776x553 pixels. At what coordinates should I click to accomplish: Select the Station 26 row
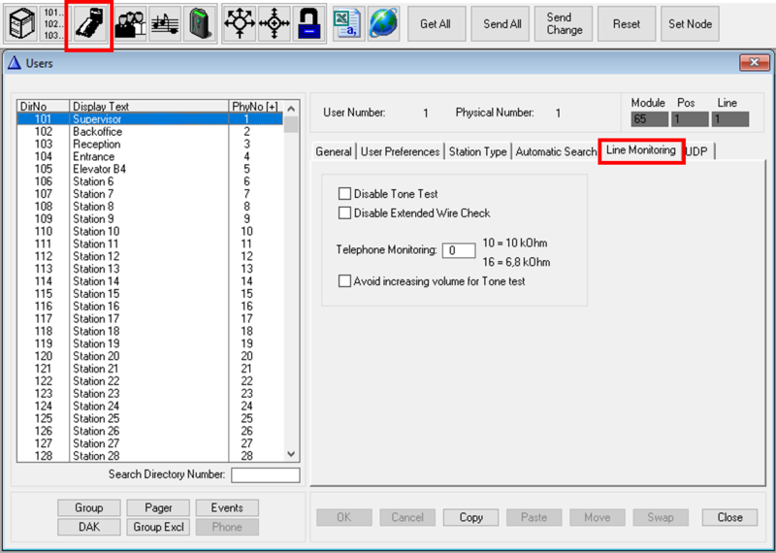150,431
